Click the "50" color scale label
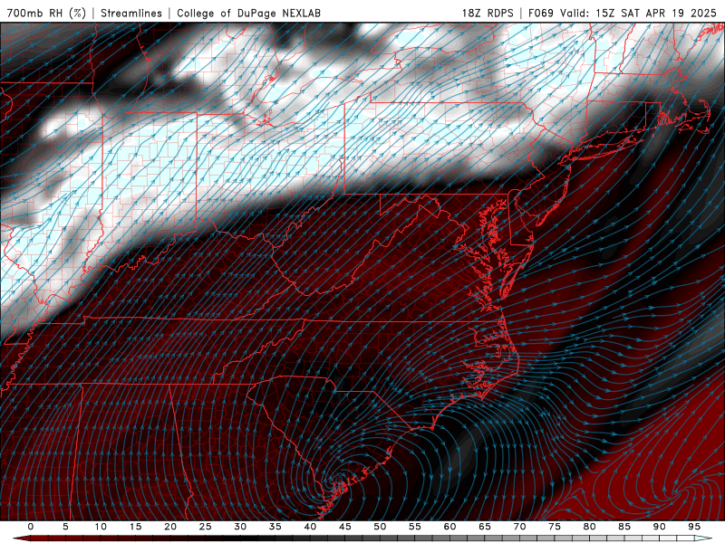 [x=380, y=527]
